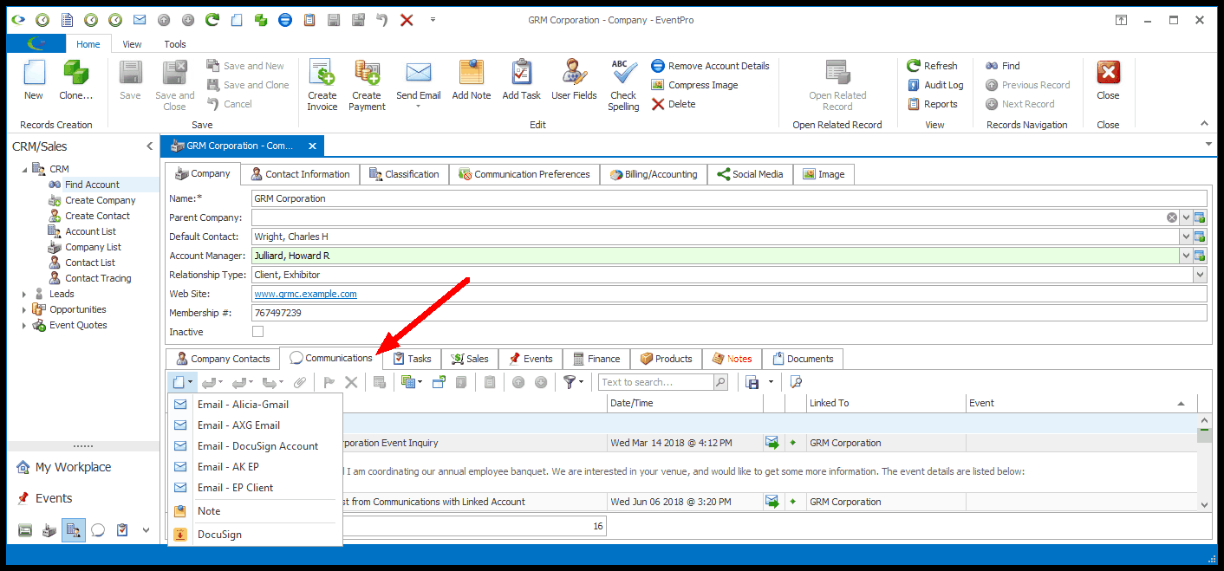Viewport: 1224px width, 571px height.
Task: Click the envelope icon in quick access toolbar
Action: 140,20
